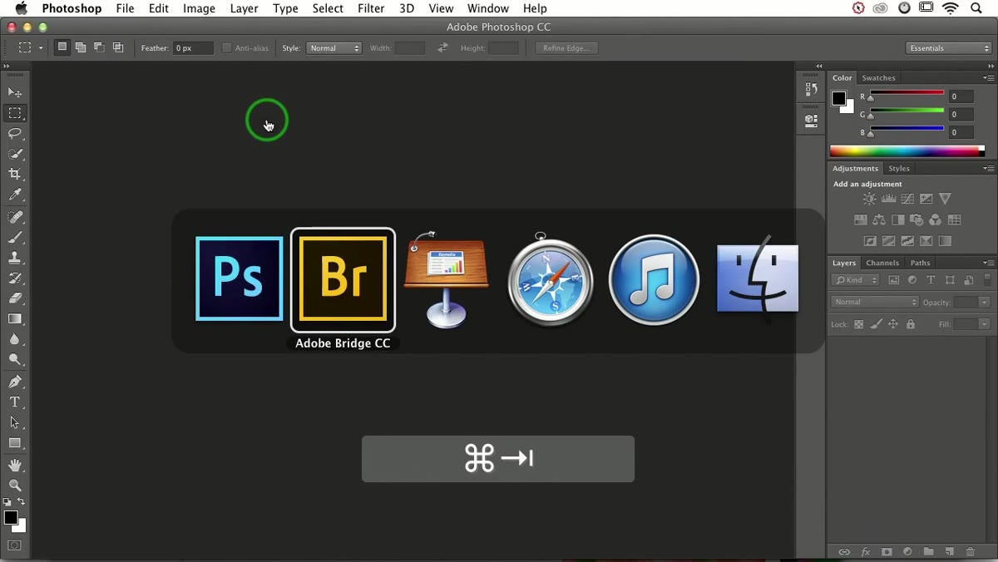Switch to the Channels tab
The image size is (998, 562).
pos(882,263)
